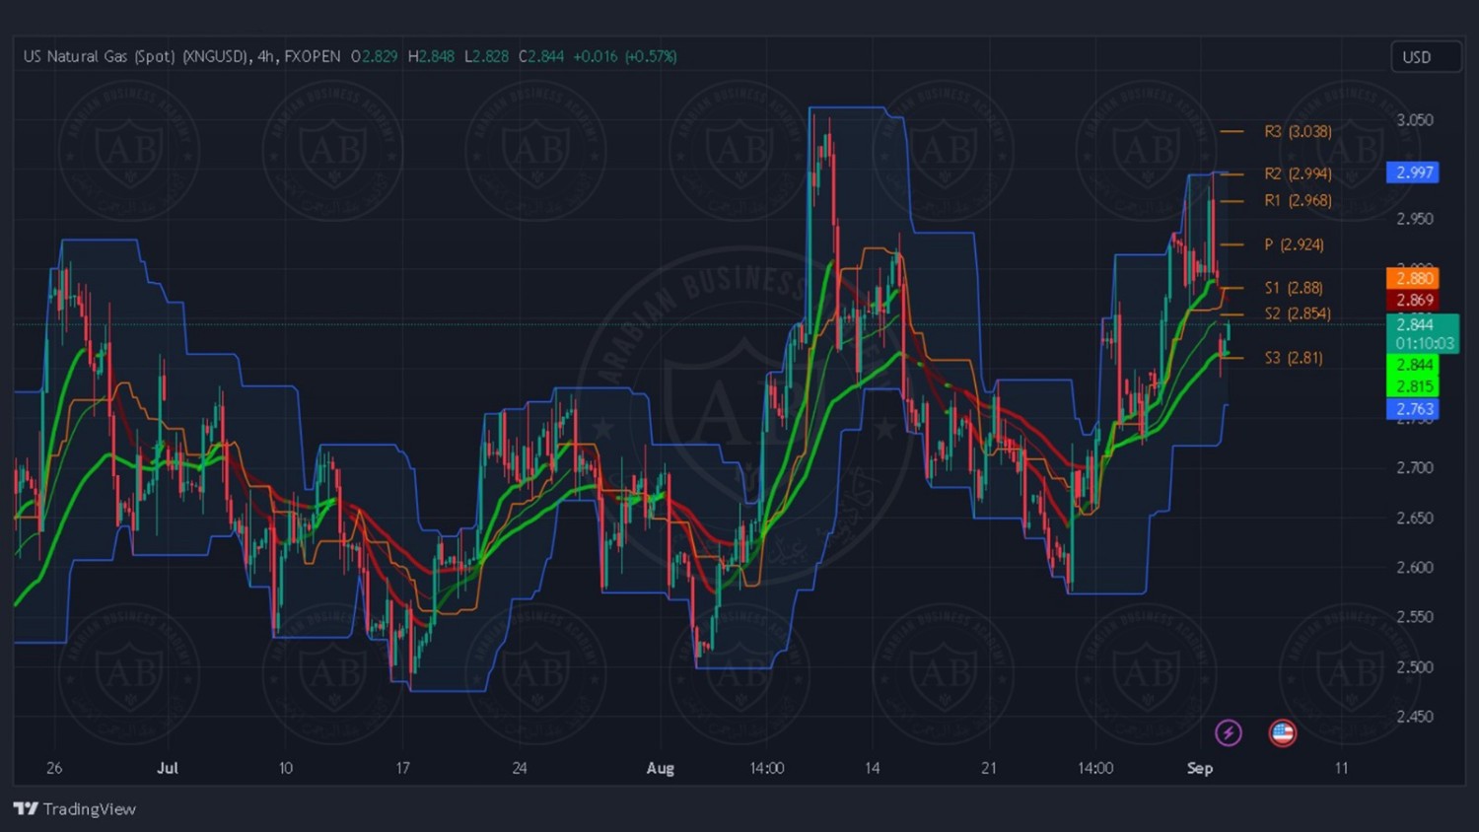Viewport: 1479px width, 832px height.
Task: Click the US Natural Gas (Spot) symbol title
Action: pos(136,56)
